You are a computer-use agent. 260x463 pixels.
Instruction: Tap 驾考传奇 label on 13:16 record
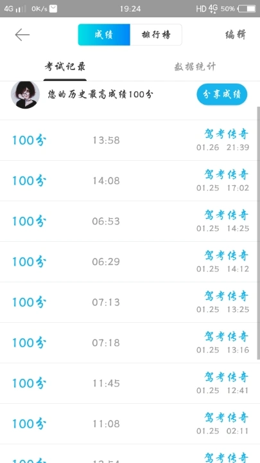point(227,336)
